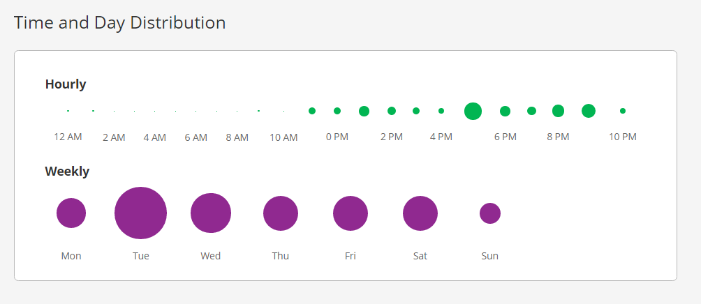Screen dimensions: 701x304
Task: Click the Wednesday purple circle
Action: (x=211, y=213)
